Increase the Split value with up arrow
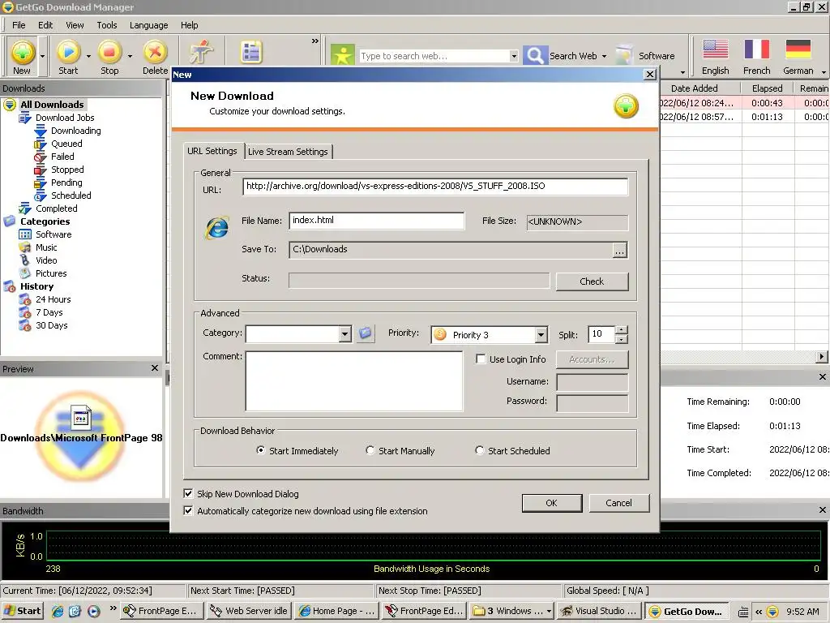The height and width of the screenshot is (623, 830). [x=622, y=330]
